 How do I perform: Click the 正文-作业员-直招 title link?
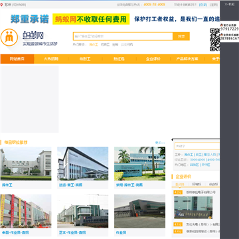(72, 232)
